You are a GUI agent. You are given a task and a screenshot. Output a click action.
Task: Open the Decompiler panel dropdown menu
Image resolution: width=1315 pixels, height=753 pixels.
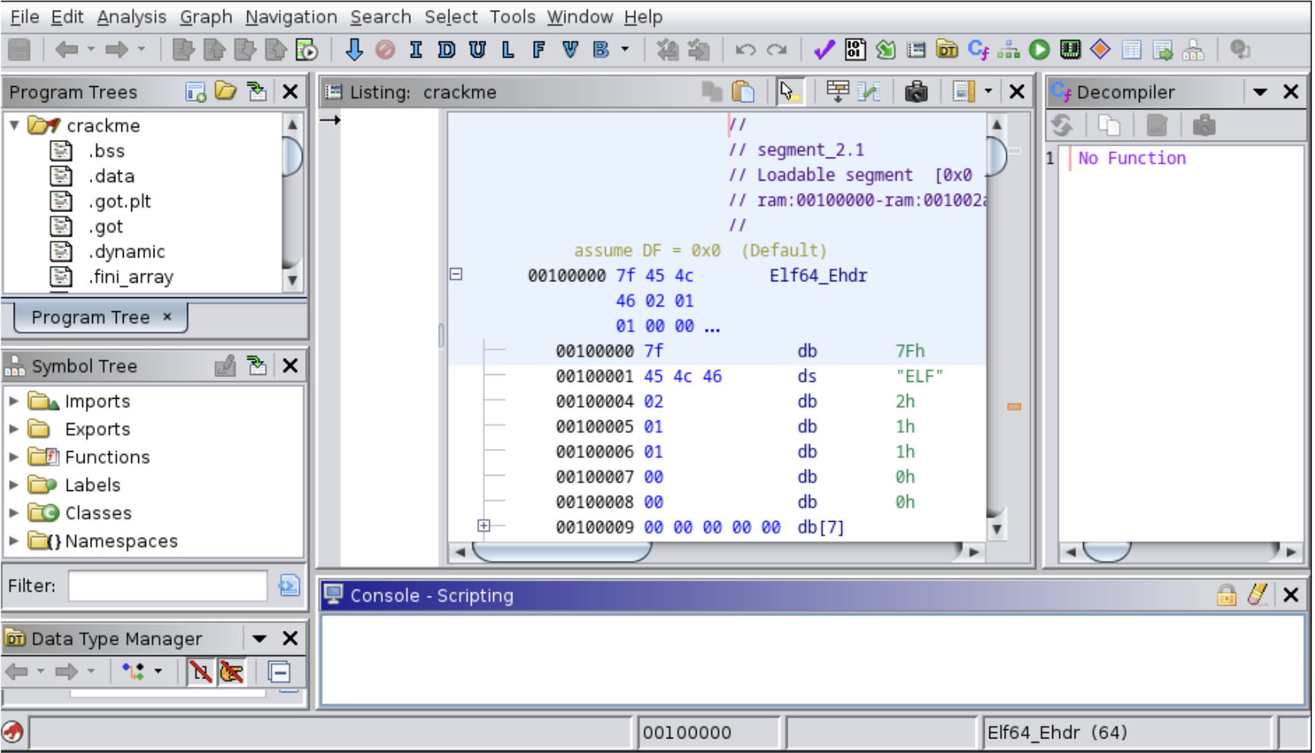coord(1260,92)
